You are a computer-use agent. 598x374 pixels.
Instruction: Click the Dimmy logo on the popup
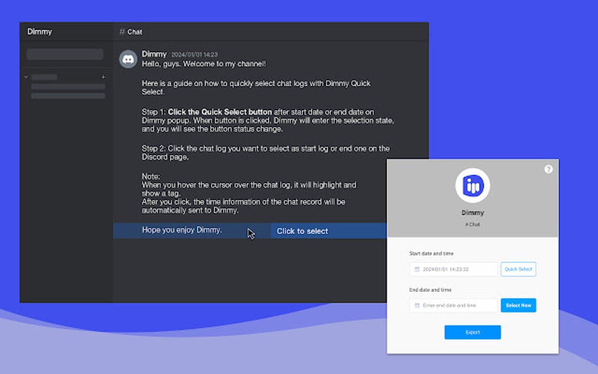473,185
